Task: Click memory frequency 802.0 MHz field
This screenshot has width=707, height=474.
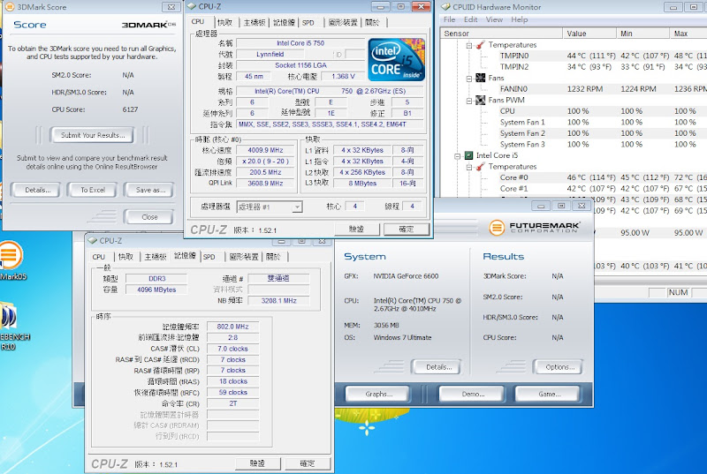Action: pos(232,327)
